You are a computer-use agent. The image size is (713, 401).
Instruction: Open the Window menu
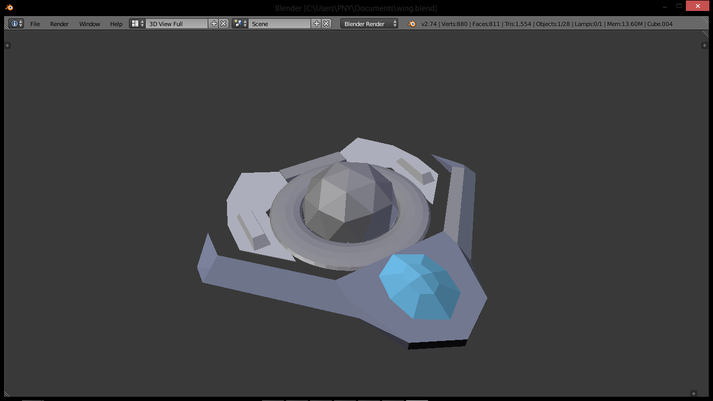[x=90, y=24]
